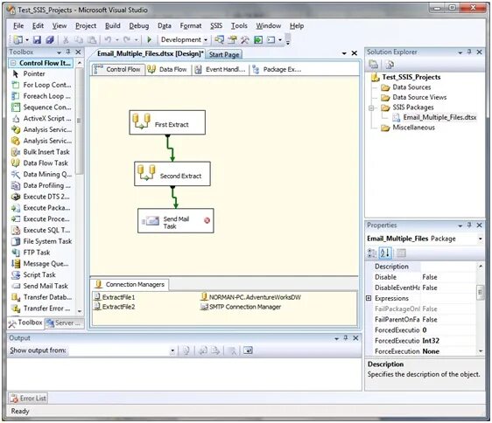Select Data Sources folder in Solution Explorer
The image size is (492, 423).
pos(405,87)
